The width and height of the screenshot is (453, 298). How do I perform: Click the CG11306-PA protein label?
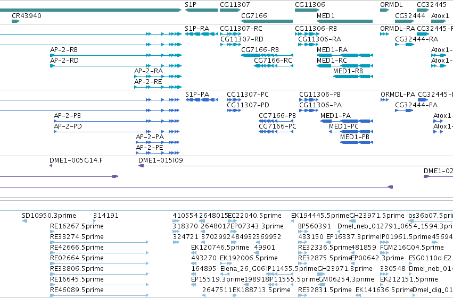click(320, 105)
